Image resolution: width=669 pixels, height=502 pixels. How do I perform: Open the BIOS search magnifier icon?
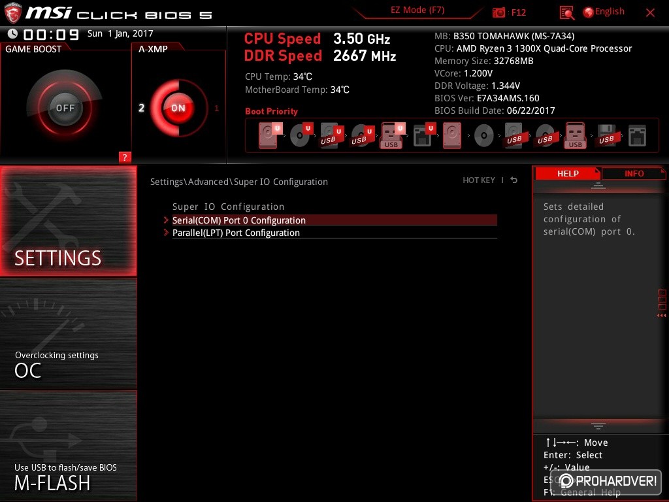566,13
